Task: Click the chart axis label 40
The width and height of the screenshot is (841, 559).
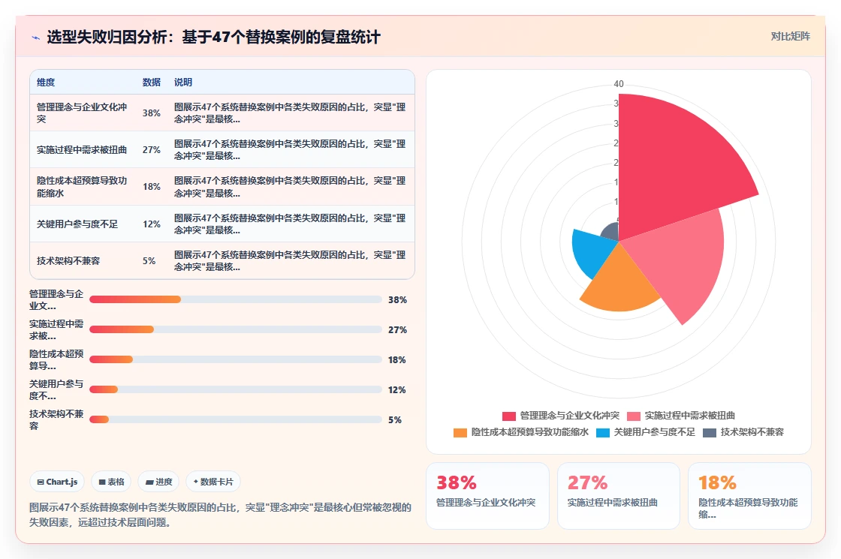Action: (619, 83)
